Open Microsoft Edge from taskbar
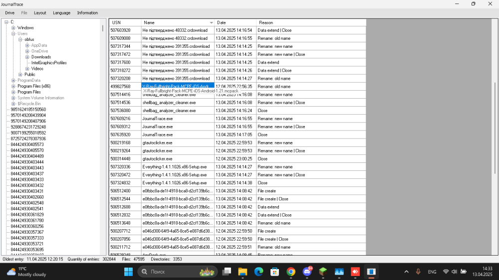Screen dimensions: 499x280 pyautogui.click(x=258, y=272)
